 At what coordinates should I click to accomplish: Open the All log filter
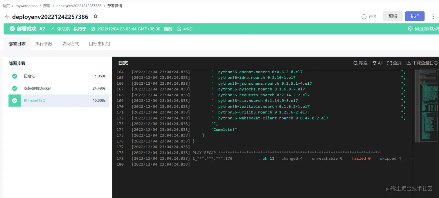pos(377,63)
